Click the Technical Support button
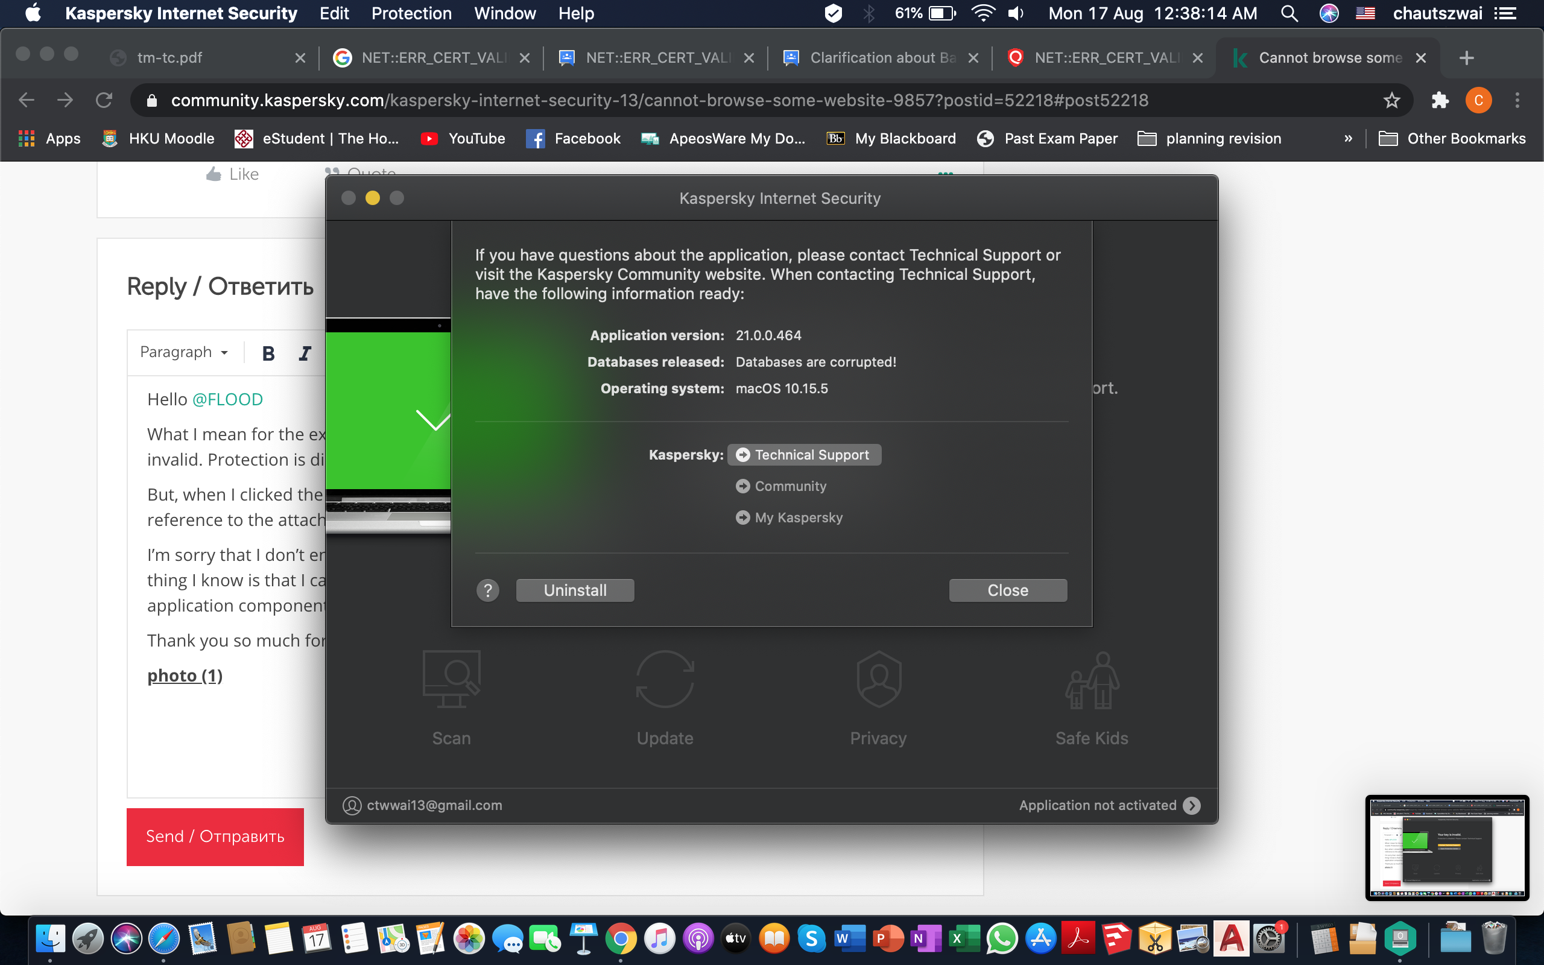 coord(804,455)
